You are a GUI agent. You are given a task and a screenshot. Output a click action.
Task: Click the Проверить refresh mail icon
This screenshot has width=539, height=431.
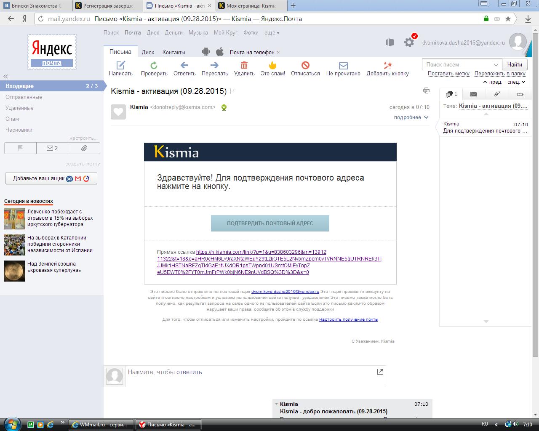(x=154, y=65)
